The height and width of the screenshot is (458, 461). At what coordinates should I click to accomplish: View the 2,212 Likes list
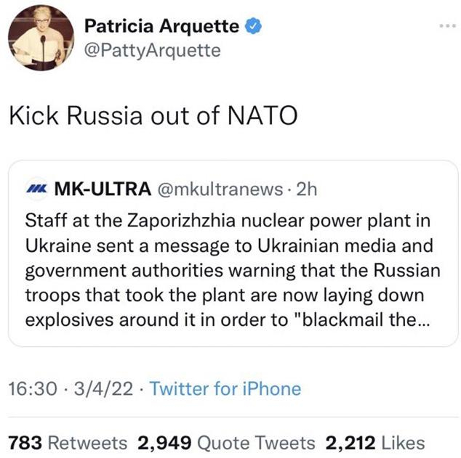pos(374,442)
